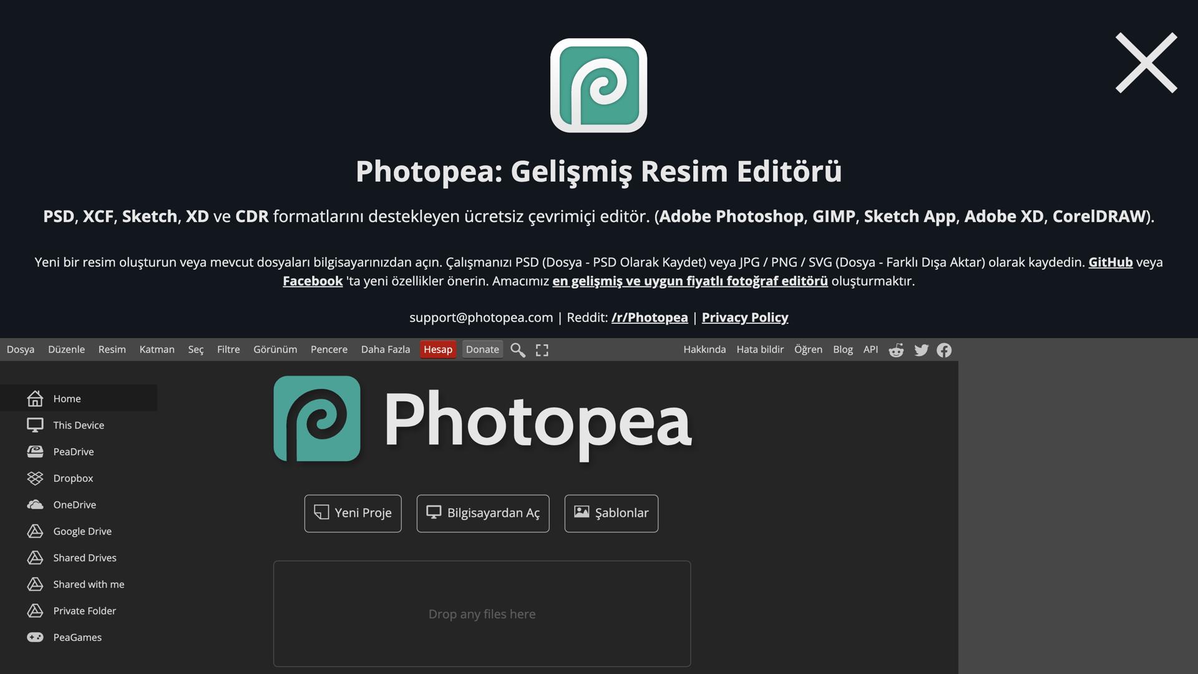
Task: Open Google Drive from the sidebar
Action: pyautogui.click(x=82, y=531)
